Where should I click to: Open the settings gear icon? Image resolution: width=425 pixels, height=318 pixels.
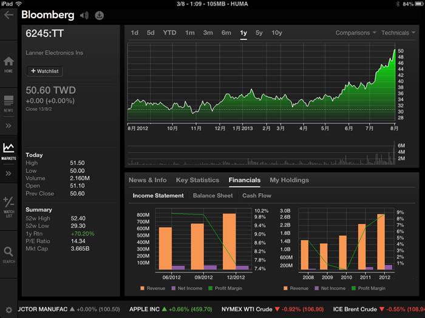8,310
